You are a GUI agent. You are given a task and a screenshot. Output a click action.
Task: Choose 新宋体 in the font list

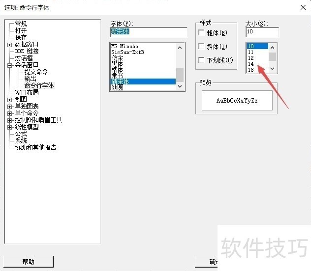point(143,81)
